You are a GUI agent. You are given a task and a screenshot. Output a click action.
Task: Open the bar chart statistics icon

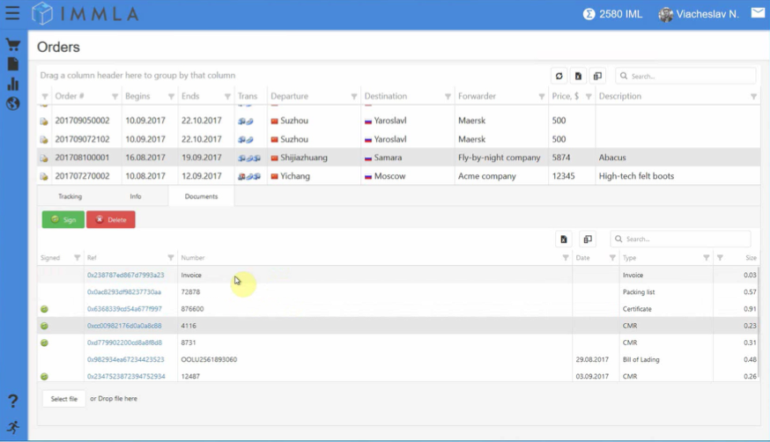point(12,84)
